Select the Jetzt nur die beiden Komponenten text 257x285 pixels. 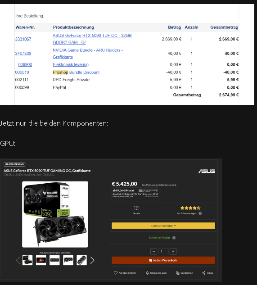tap(54, 123)
